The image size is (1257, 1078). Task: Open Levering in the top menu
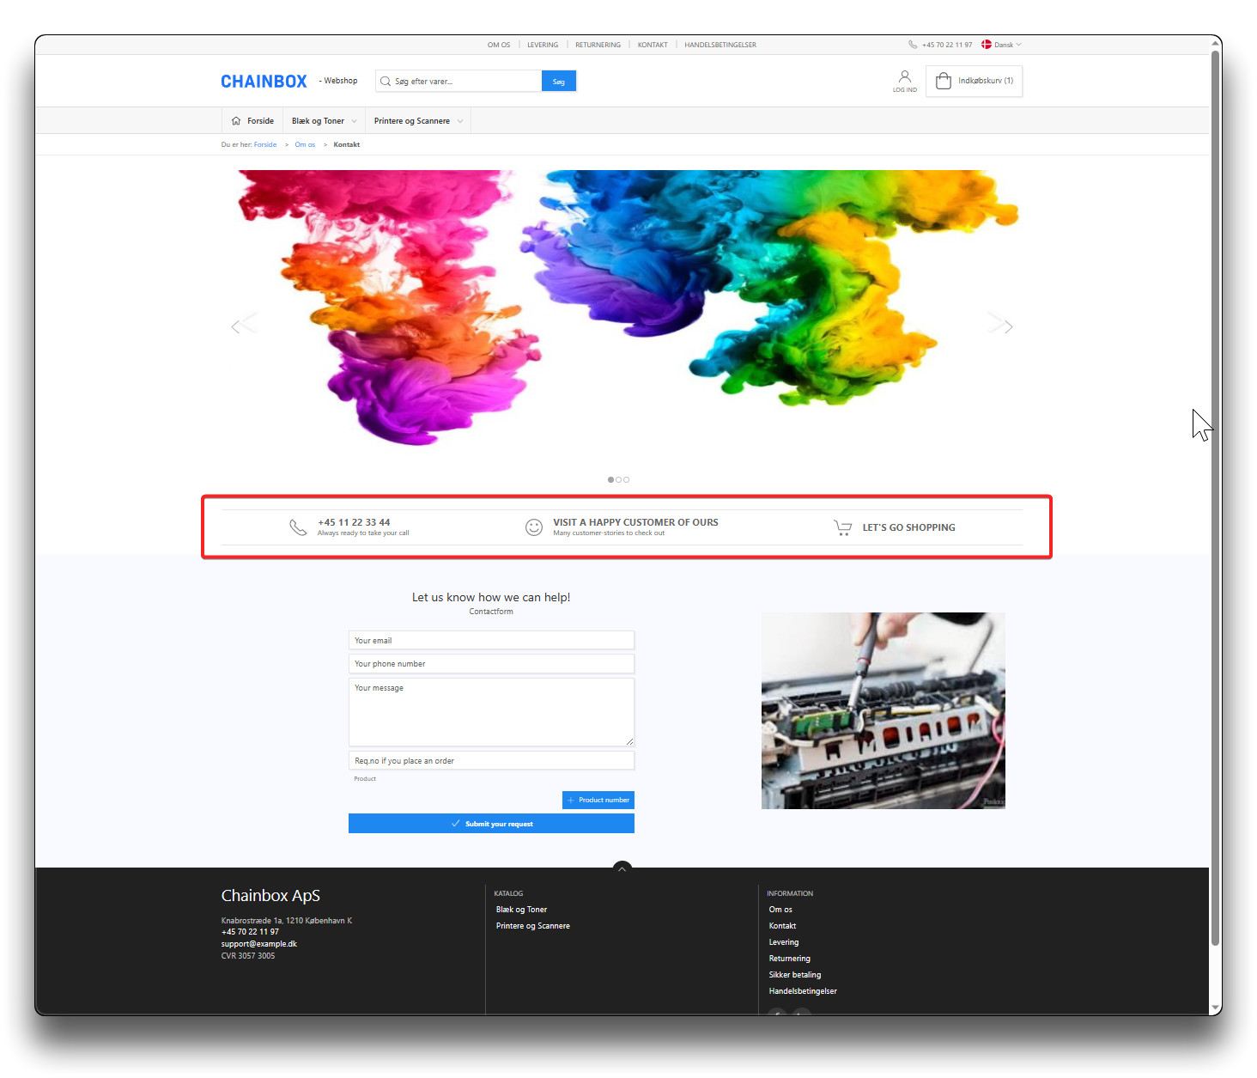tap(543, 45)
